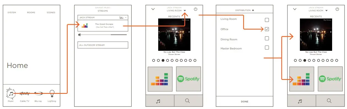Tap Recents heading on rightmost player screen
Viewport: 347px width, 109px height.
tap(316, 17)
